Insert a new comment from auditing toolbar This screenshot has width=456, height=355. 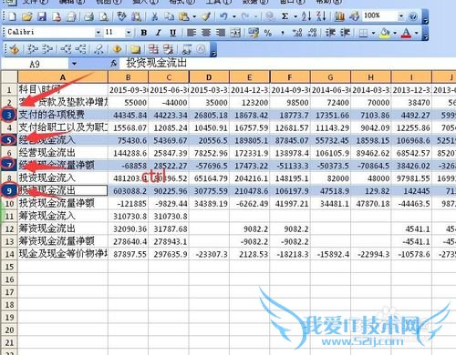tap(135, 49)
